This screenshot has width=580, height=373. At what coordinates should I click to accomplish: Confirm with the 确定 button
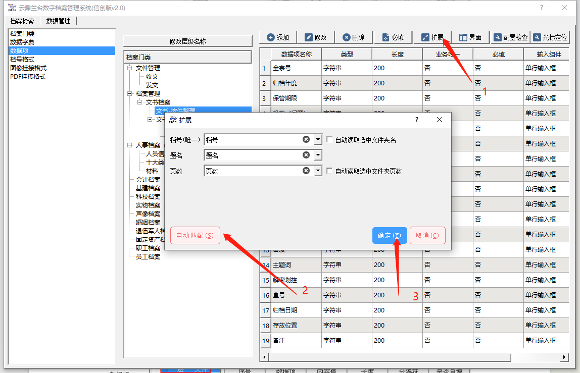coord(390,235)
